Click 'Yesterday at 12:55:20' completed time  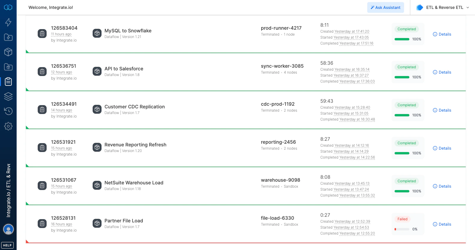(x=357, y=233)
